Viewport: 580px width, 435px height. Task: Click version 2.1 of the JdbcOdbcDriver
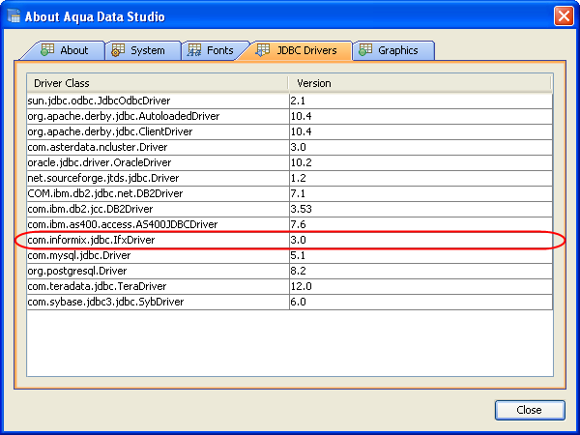[x=298, y=101]
